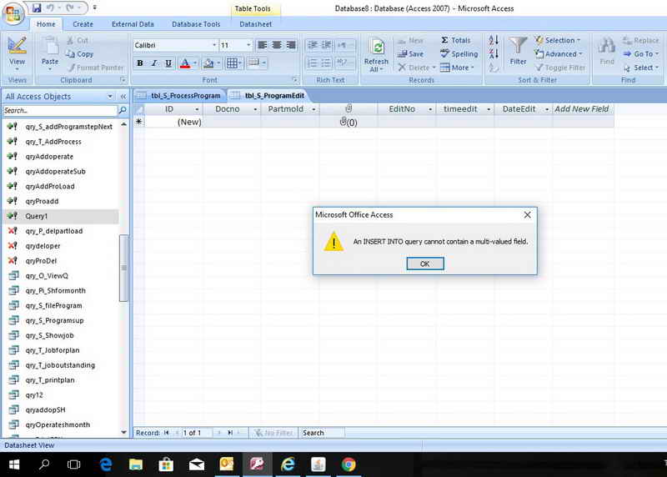Open the EditNo column dropdown arrow
Image resolution: width=667 pixels, height=477 pixels.
[x=430, y=109]
